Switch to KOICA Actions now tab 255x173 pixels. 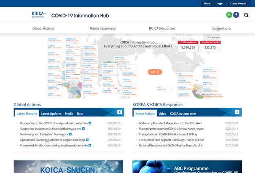(x=183, y=114)
